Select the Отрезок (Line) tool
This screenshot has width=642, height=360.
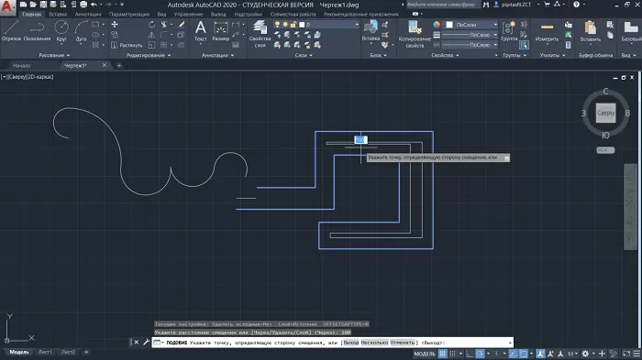tap(11, 30)
